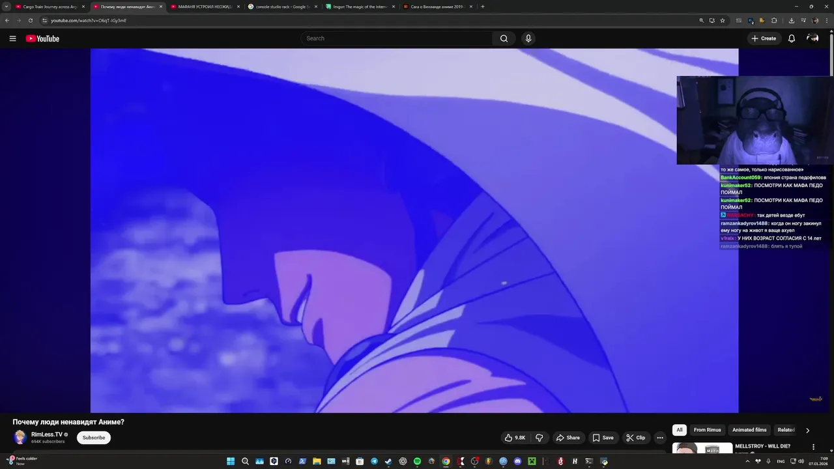The height and width of the screenshot is (469, 834).
Task: Open Discord from taskbar
Action: 517,461
